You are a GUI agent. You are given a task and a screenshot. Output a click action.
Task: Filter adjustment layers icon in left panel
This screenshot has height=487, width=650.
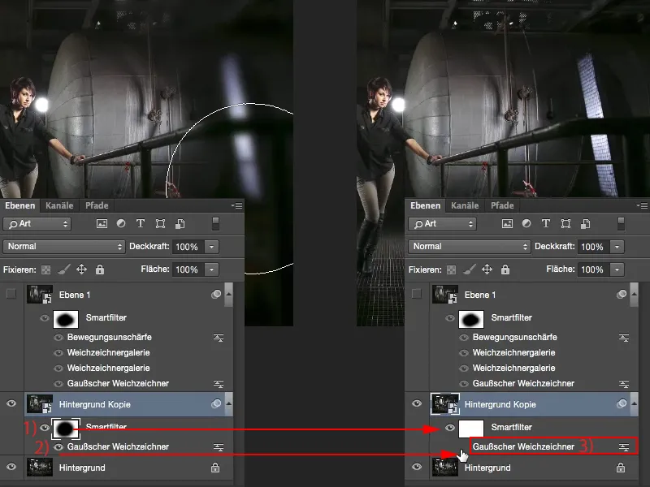tap(121, 224)
